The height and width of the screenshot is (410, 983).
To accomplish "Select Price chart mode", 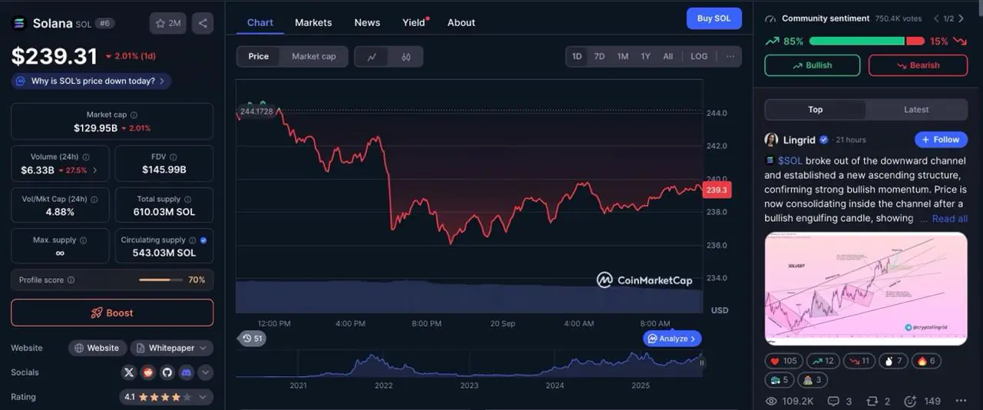I will tap(259, 57).
